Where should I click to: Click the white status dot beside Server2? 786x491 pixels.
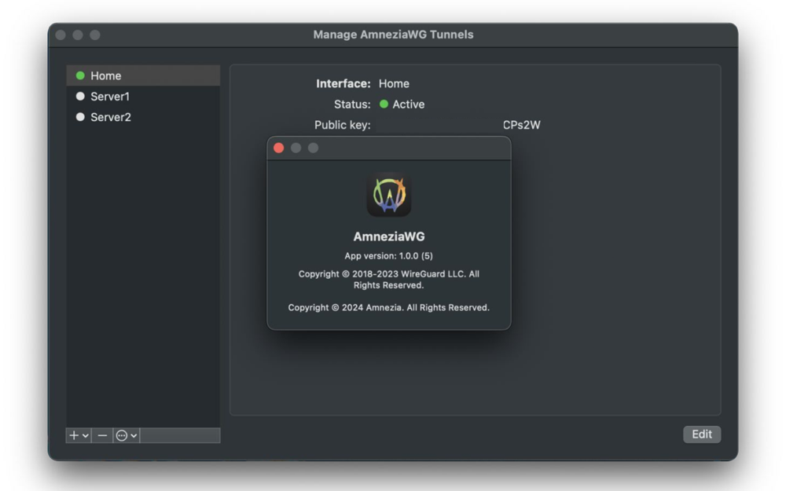[x=80, y=117]
